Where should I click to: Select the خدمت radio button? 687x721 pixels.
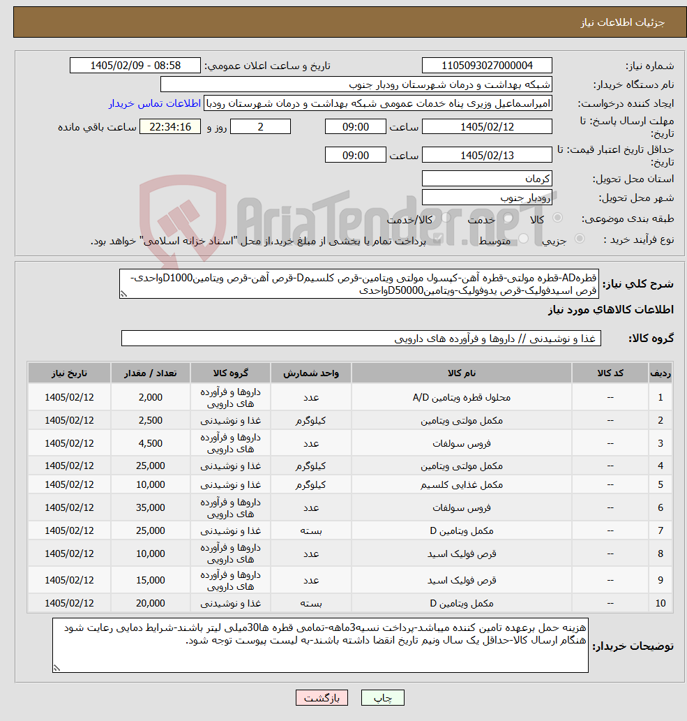pos(508,218)
